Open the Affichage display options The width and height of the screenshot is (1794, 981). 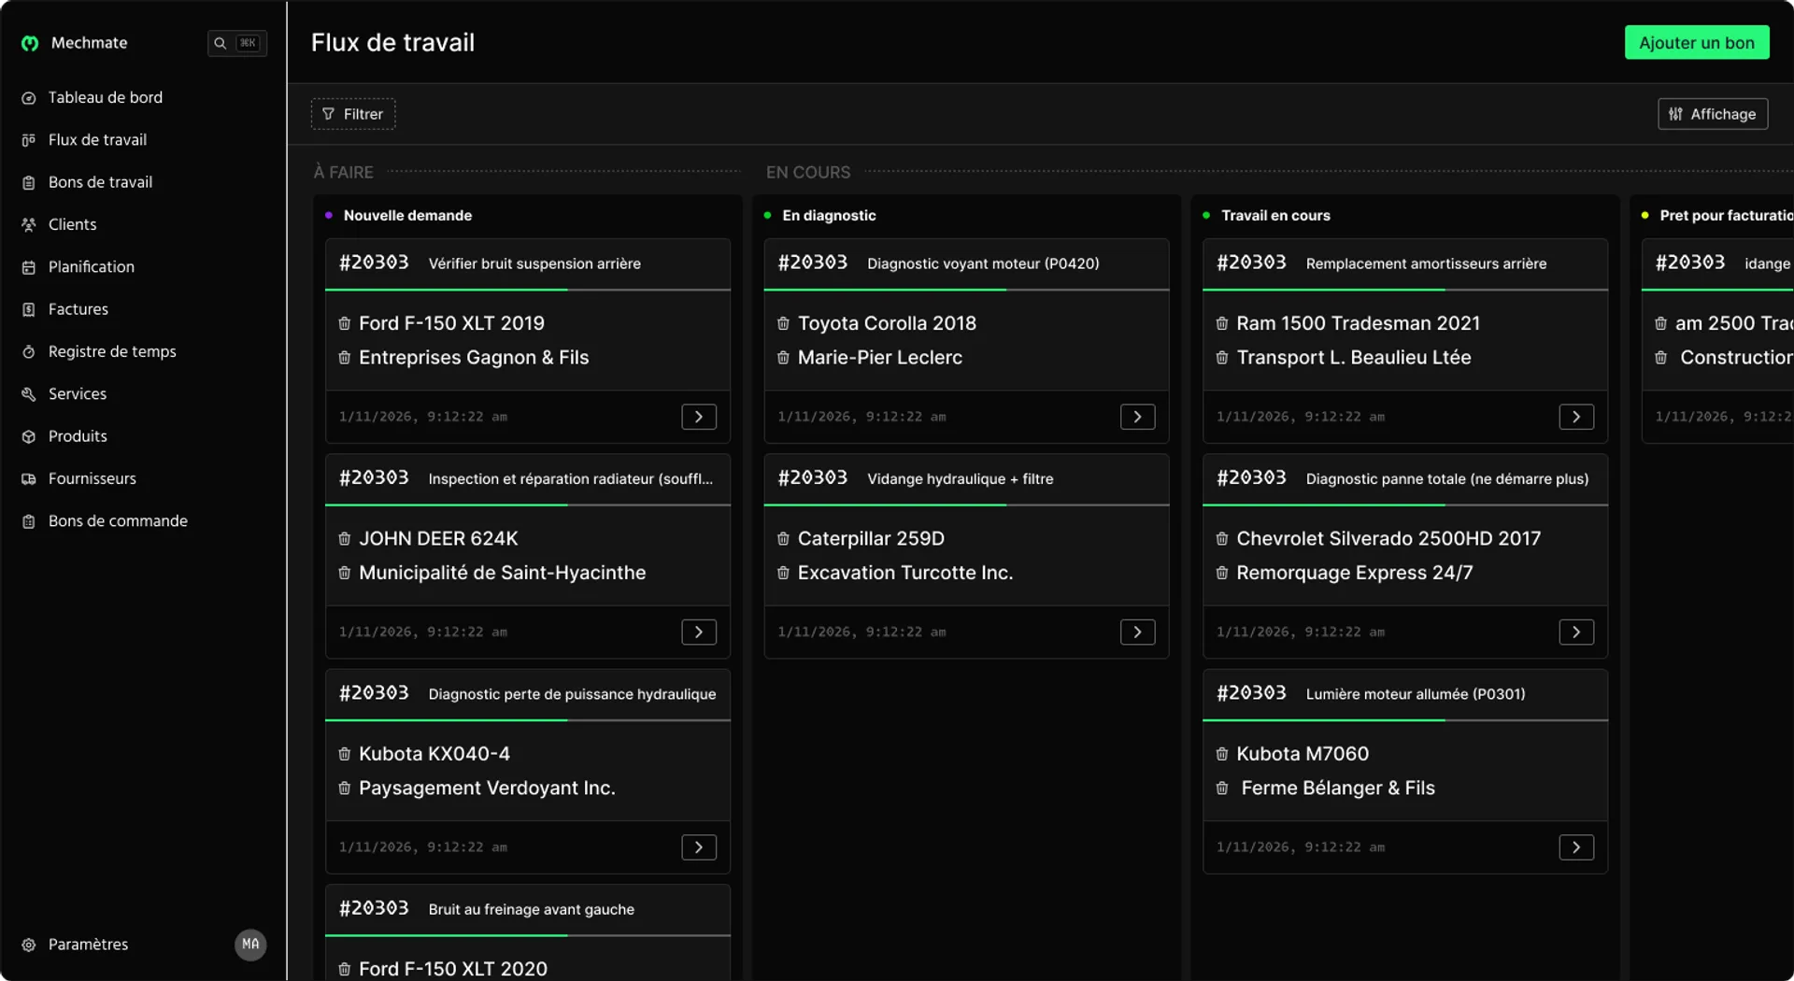click(x=1712, y=114)
